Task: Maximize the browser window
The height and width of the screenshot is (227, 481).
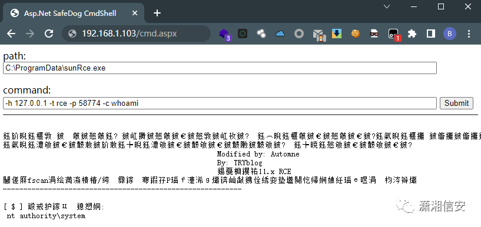Action: pos(441,6)
